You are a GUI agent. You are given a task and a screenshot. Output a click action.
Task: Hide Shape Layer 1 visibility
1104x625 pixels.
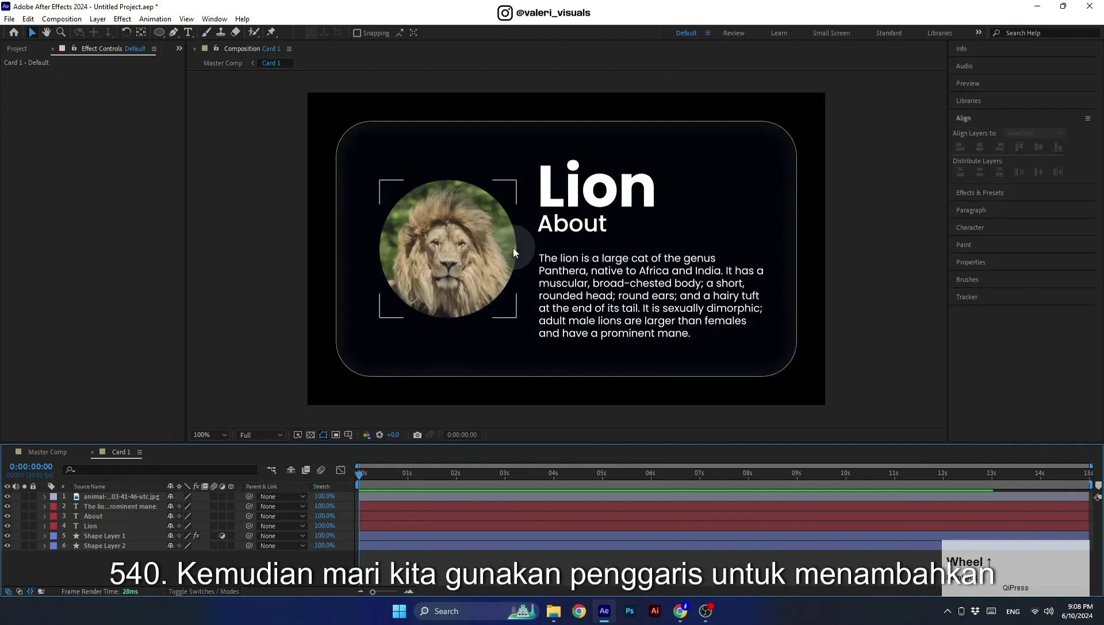7,535
